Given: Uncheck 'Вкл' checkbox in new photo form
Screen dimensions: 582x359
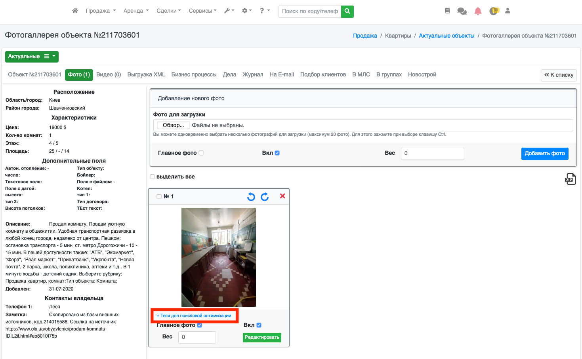Looking at the screenshot, I should click(277, 153).
